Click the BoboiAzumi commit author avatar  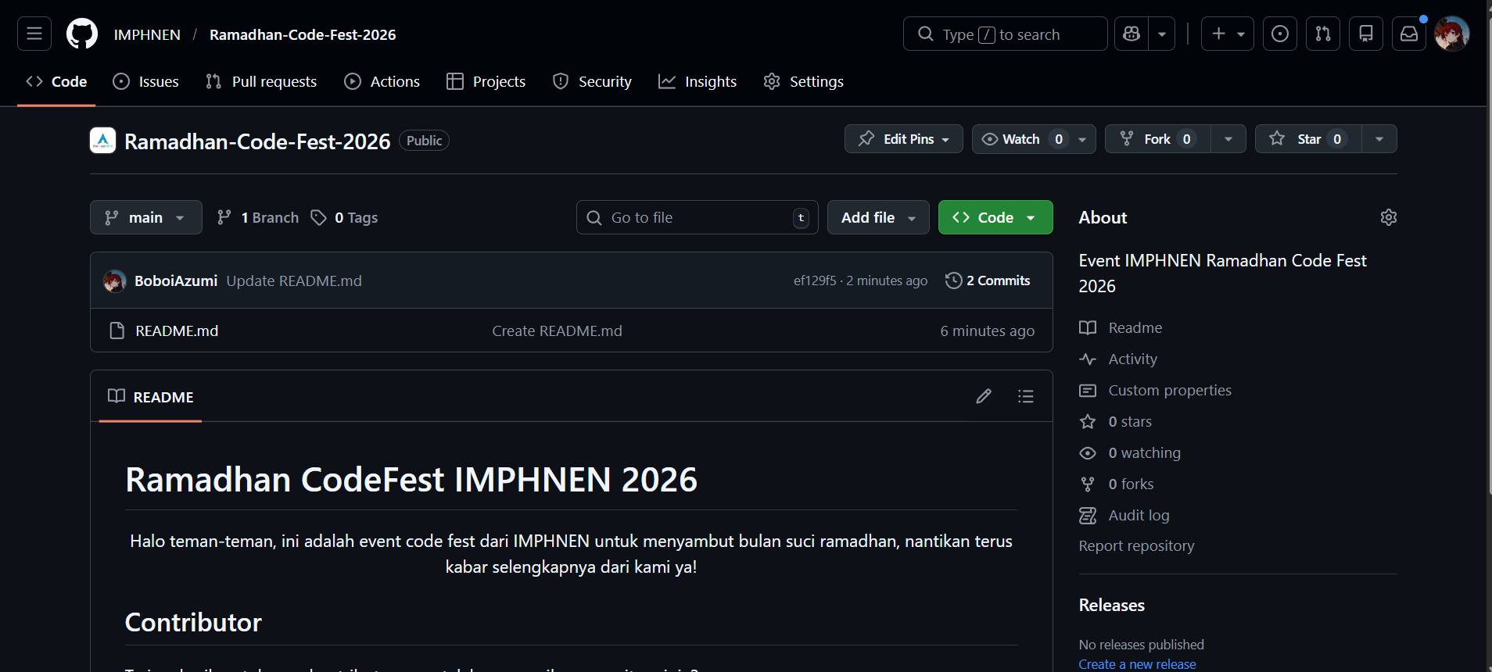[x=115, y=281]
